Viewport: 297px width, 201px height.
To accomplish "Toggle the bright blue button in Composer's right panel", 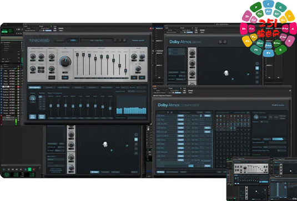I will [278, 139].
